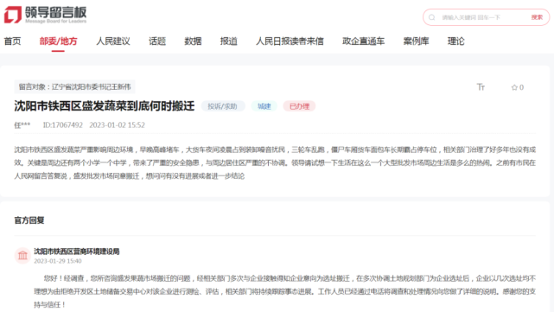Viewport: 554px width, 312px height.
Task: Click the government building avatar icon
Action: [x=22, y=256]
